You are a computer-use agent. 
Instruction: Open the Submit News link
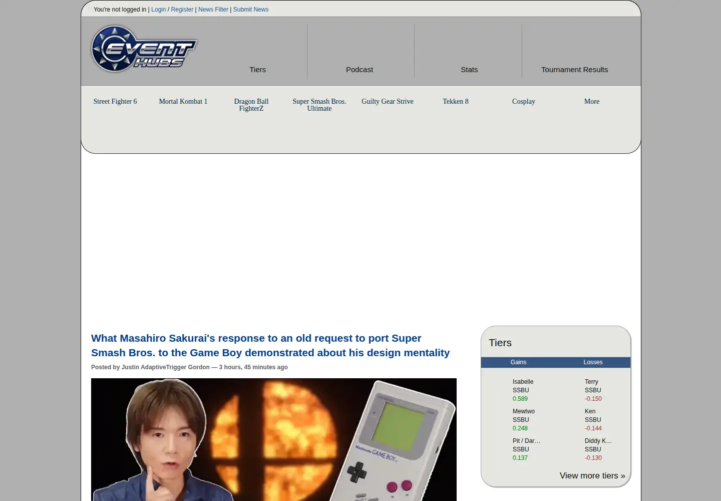tap(251, 10)
